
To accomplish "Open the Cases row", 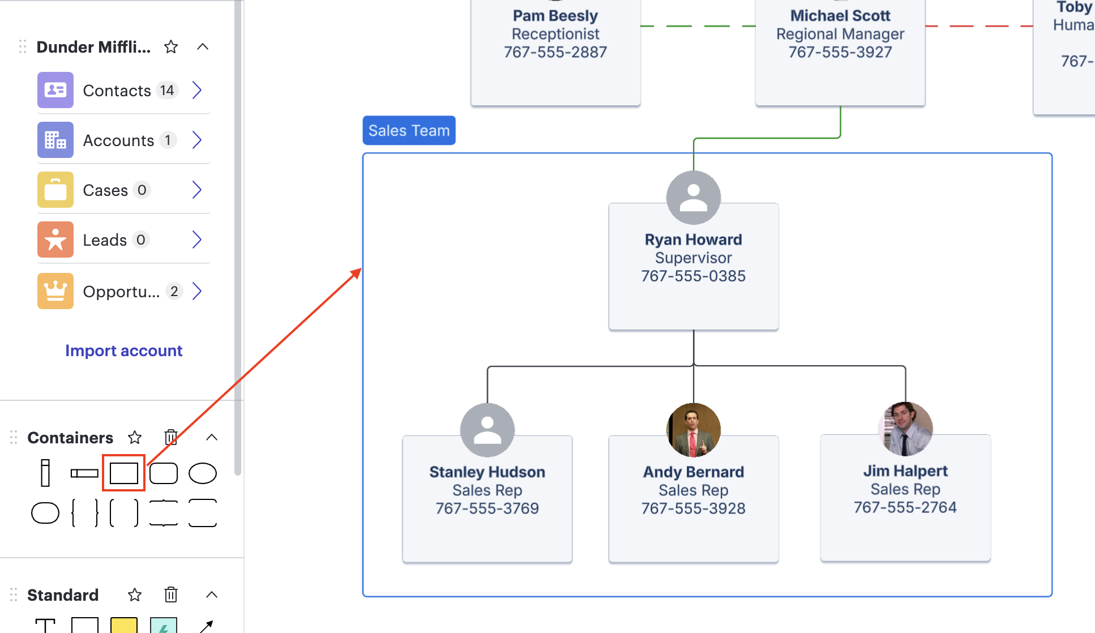I will pos(123,190).
